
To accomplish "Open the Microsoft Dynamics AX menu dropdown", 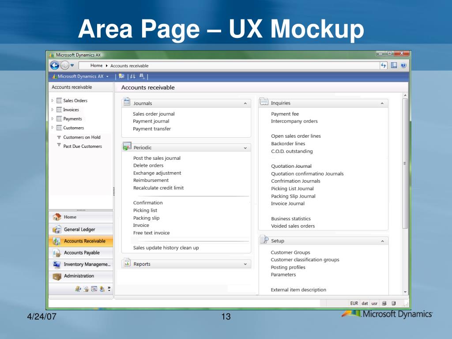I will [x=80, y=76].
